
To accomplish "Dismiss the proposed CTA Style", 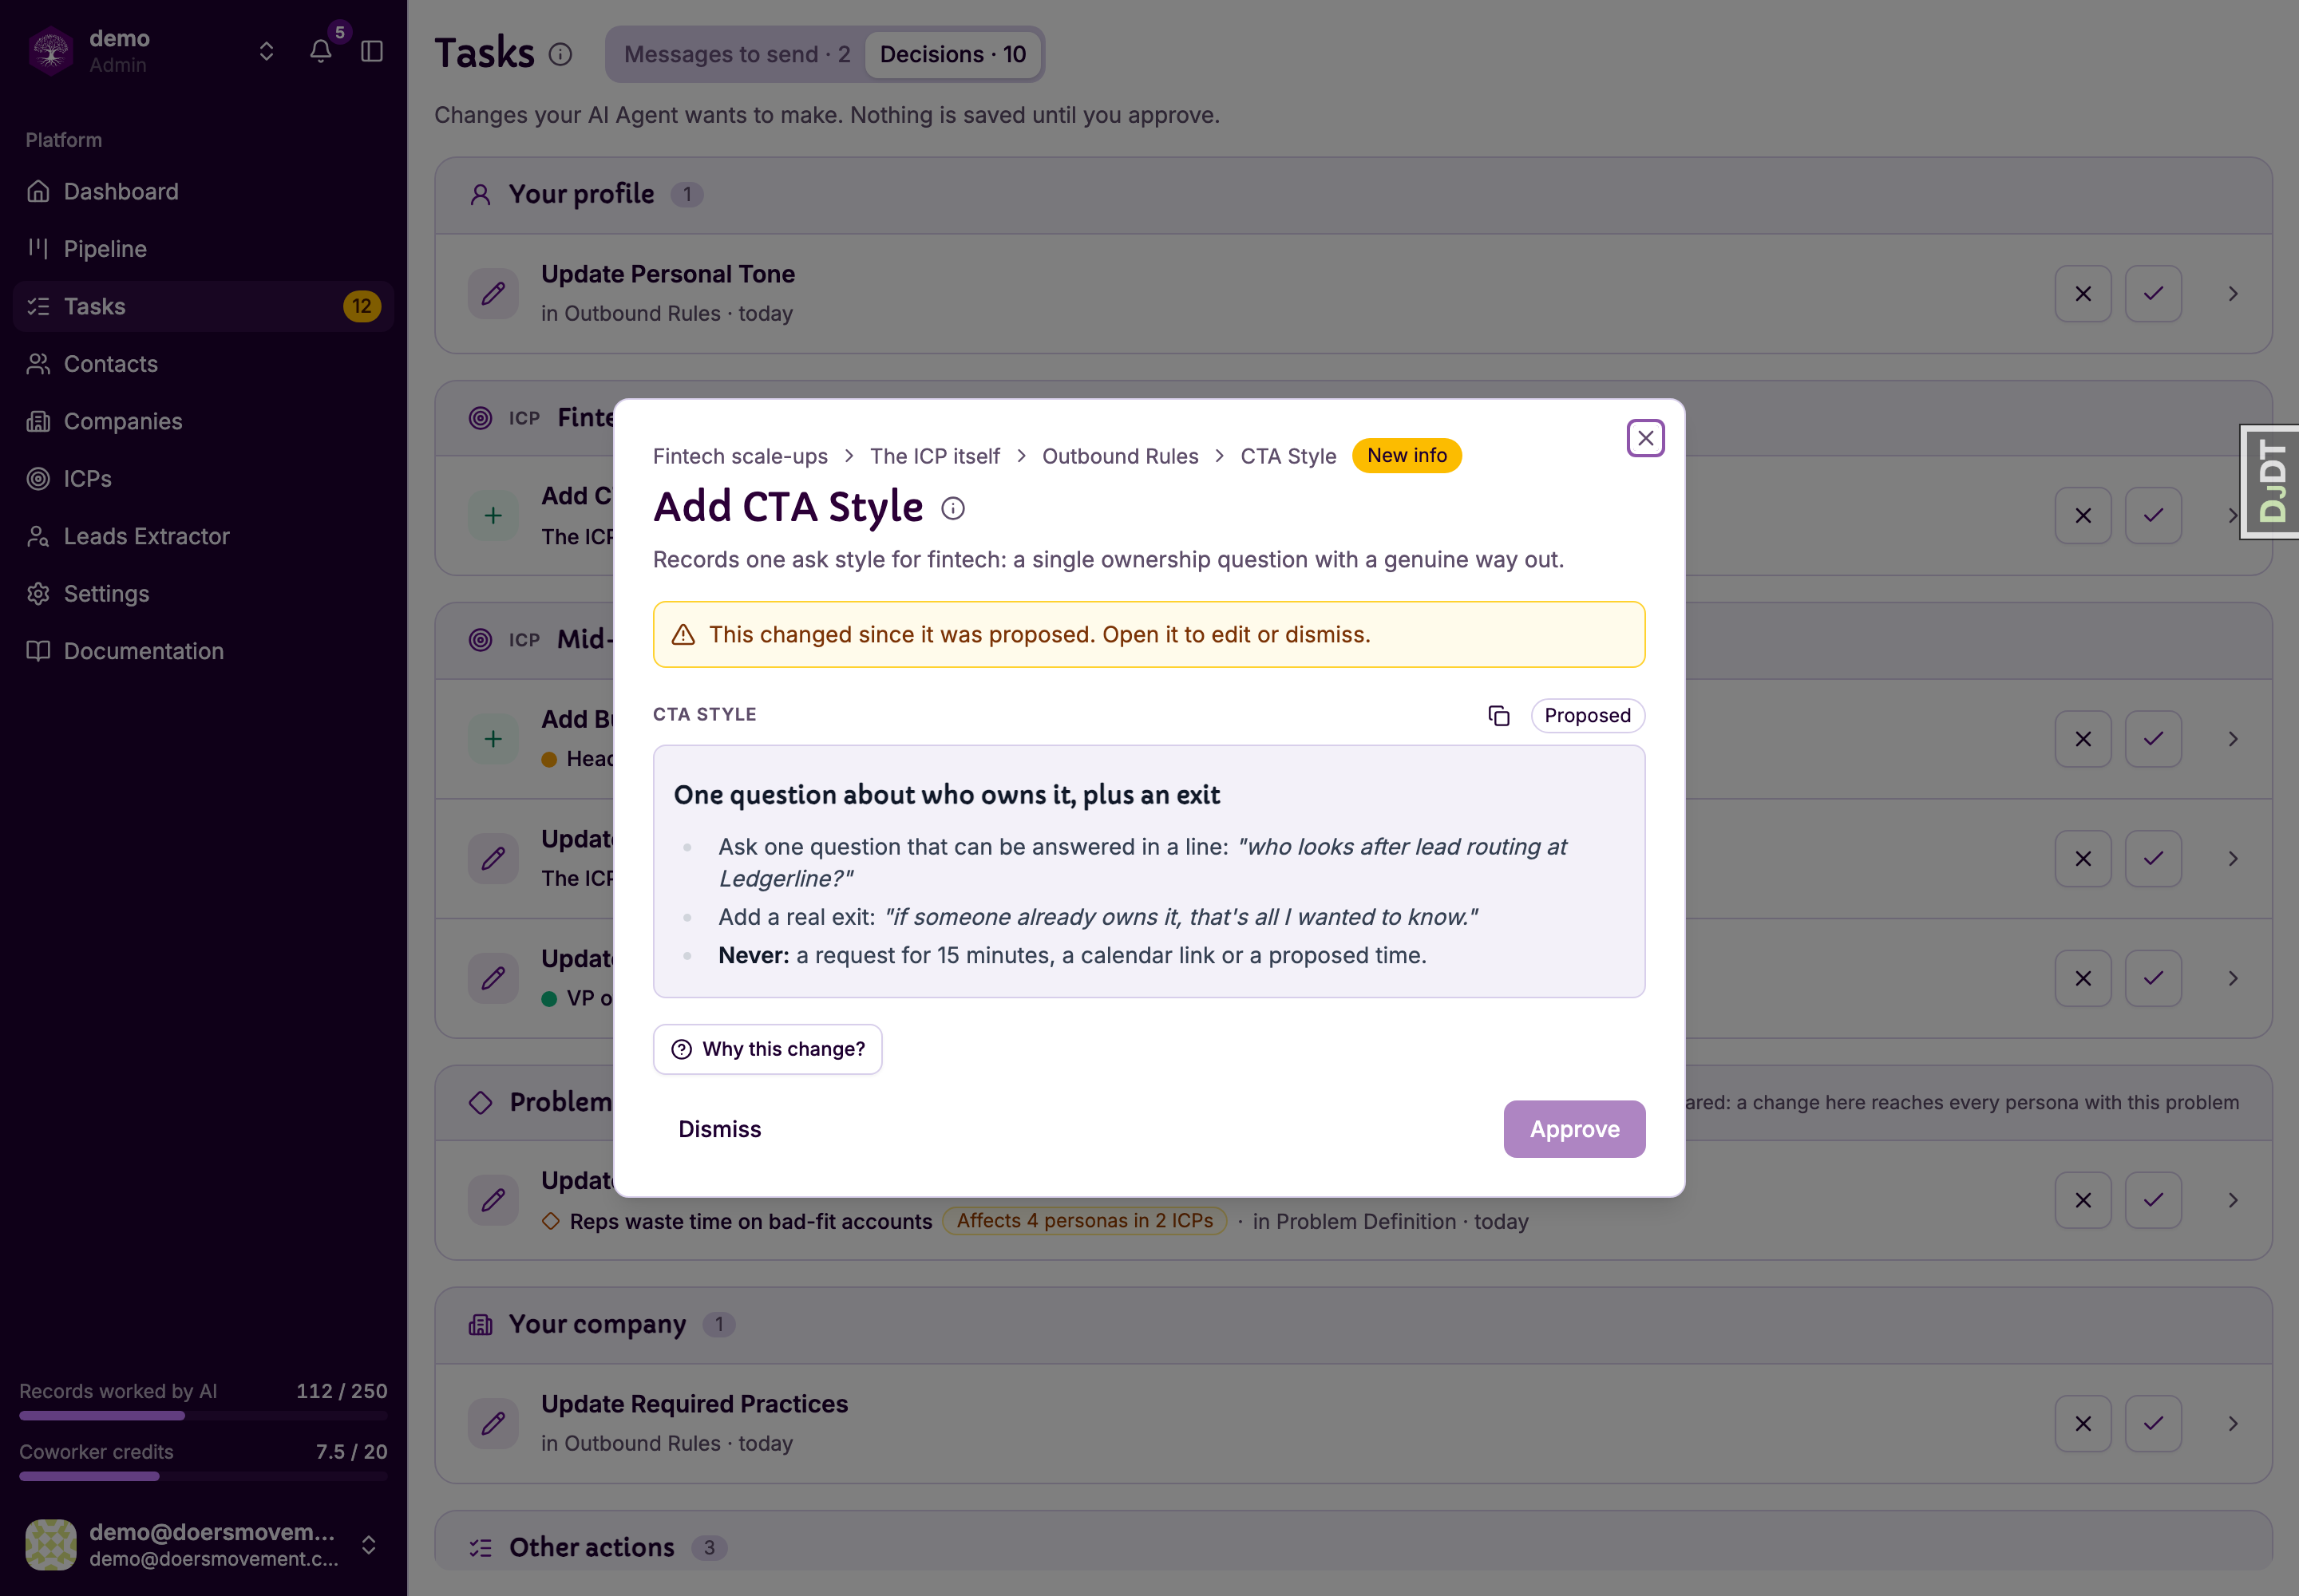I will [x=719, y=1129].
